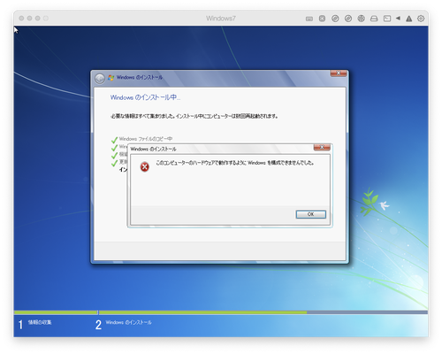The width and height of the screenshot is (442, 354).
Task: Open the warning triangle alert icon
Action: [x=408, y=19]
